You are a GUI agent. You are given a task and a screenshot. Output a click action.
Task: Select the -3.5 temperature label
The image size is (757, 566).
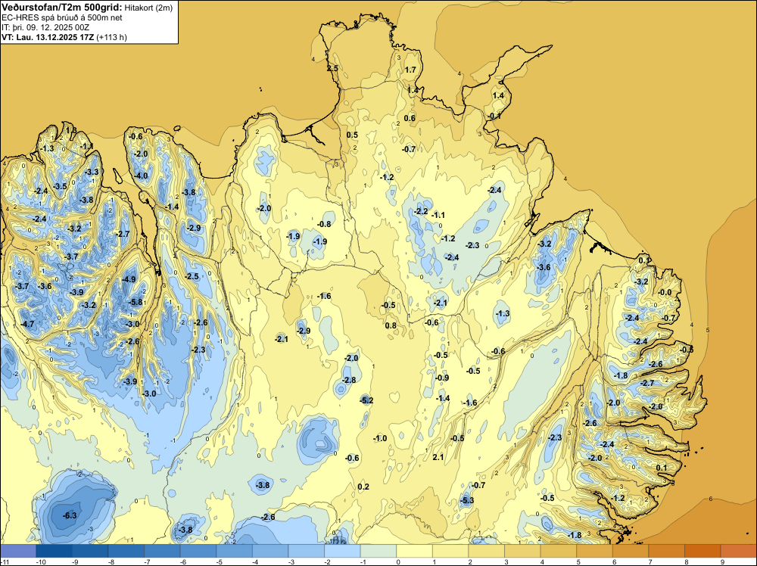pyautogui.click(x=61, y=186)
